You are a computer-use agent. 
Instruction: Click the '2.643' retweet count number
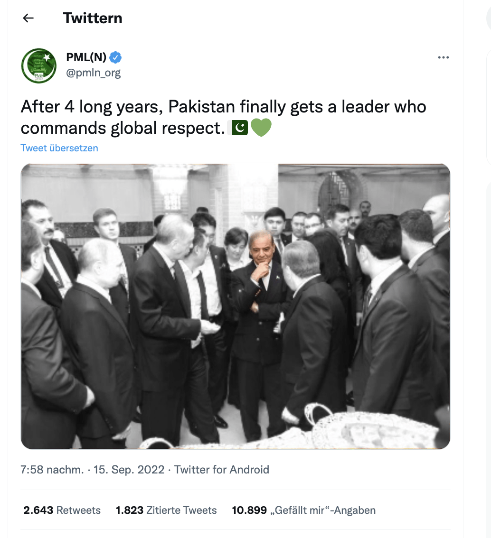(x=38, y=510)
